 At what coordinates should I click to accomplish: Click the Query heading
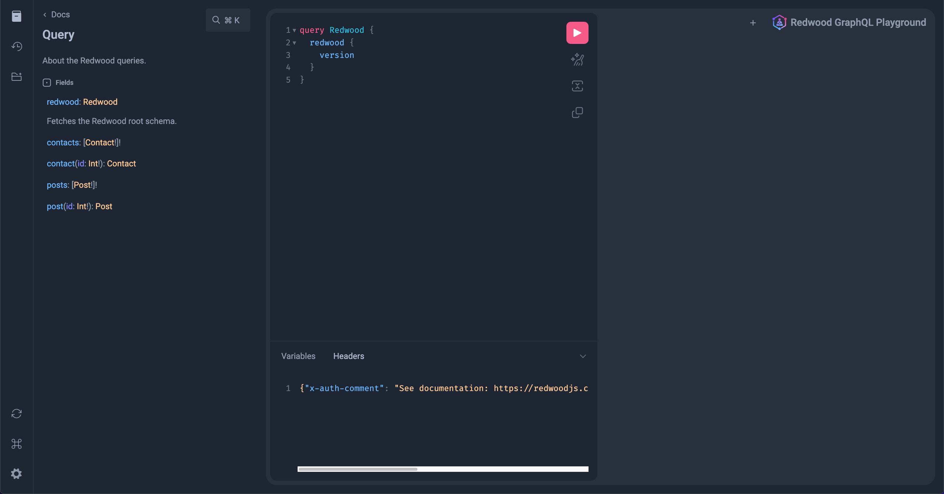[x=58, y=35]
